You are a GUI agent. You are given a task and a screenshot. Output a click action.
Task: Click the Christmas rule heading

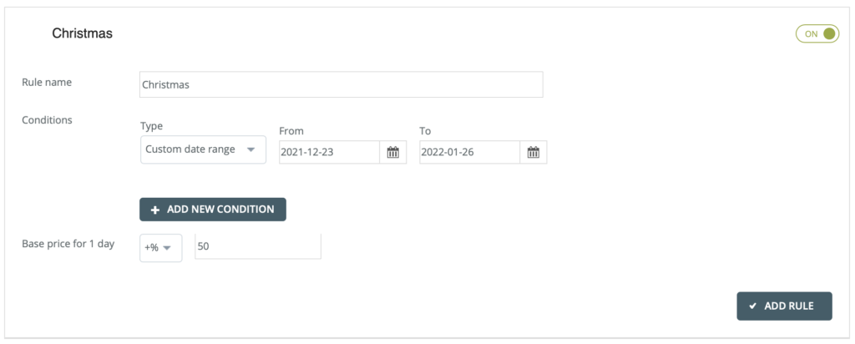coord(82,33)
